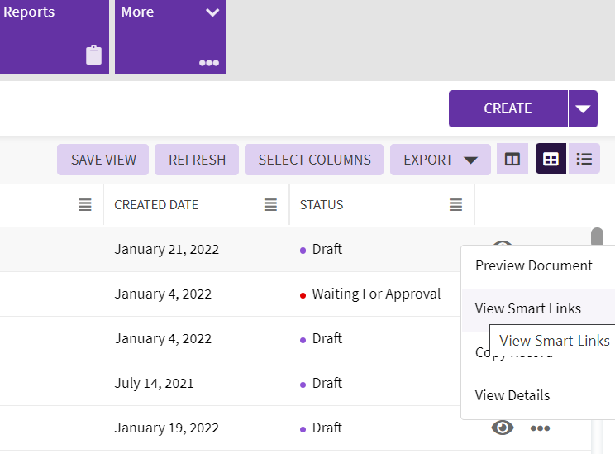Open the split panel view icon

512,160
